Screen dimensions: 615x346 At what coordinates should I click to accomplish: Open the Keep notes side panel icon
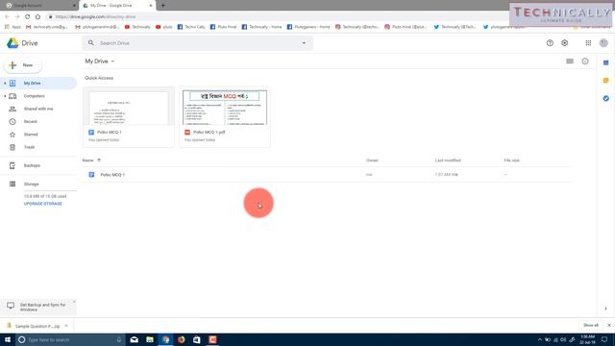click(606, 81)
